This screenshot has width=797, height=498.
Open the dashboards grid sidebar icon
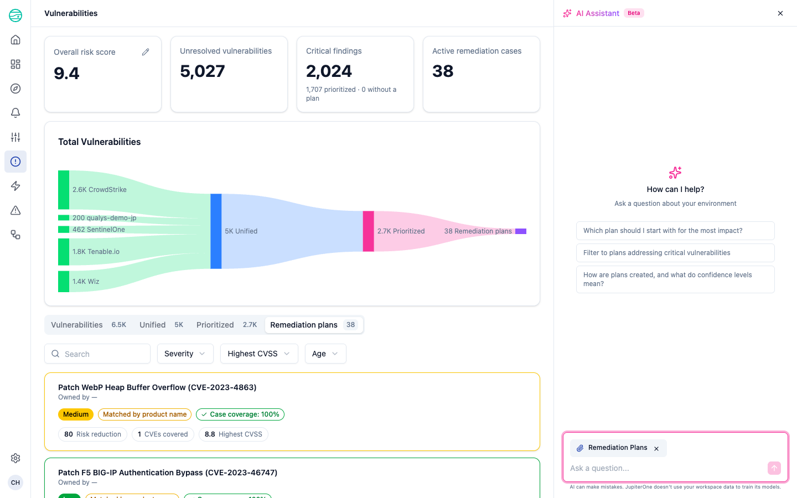pyautogui.click(x=15, y=64)
